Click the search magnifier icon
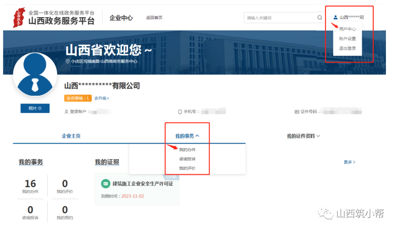The image size is (397, 231). [x=320, y=17]
